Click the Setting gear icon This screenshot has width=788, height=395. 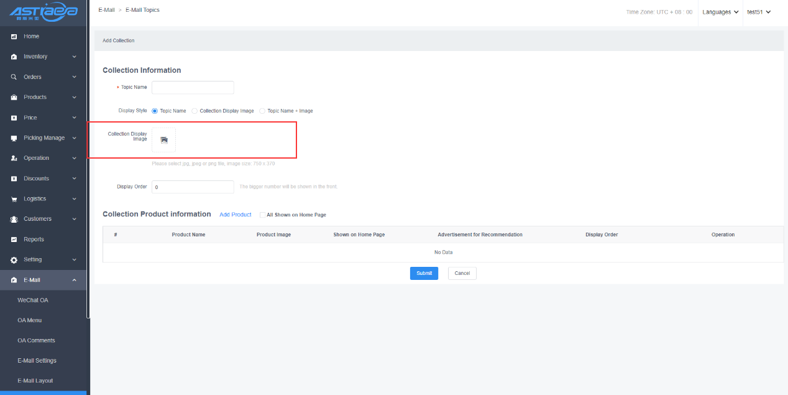tap(14, 260)
